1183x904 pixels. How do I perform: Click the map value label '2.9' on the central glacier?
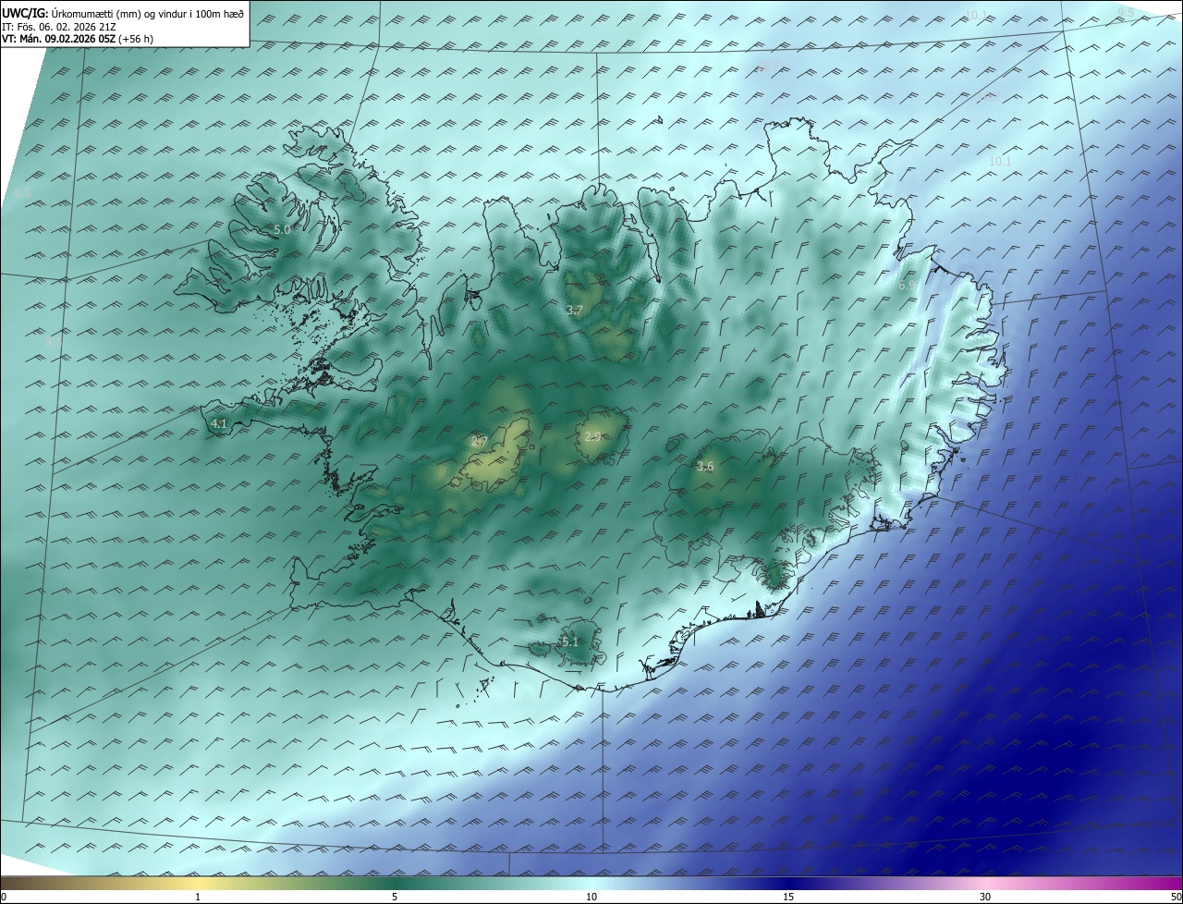[x=592, y=436]
